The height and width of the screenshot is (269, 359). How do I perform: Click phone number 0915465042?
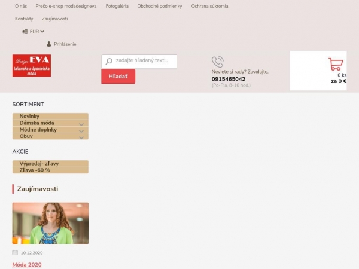(229, 79)
